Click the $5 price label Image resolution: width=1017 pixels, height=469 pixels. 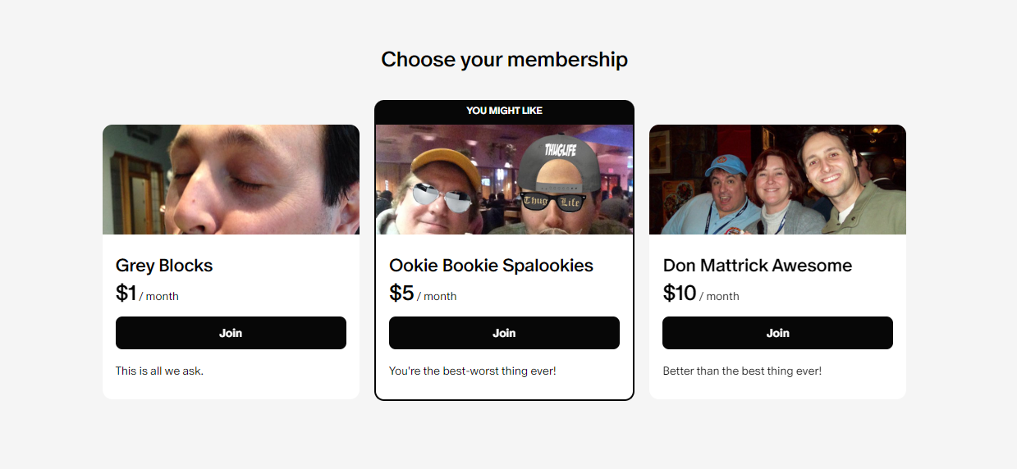point(401,293)
